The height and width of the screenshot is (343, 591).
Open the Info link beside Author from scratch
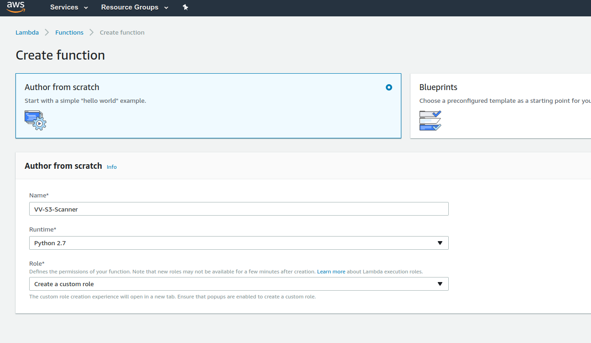point(112,167)
